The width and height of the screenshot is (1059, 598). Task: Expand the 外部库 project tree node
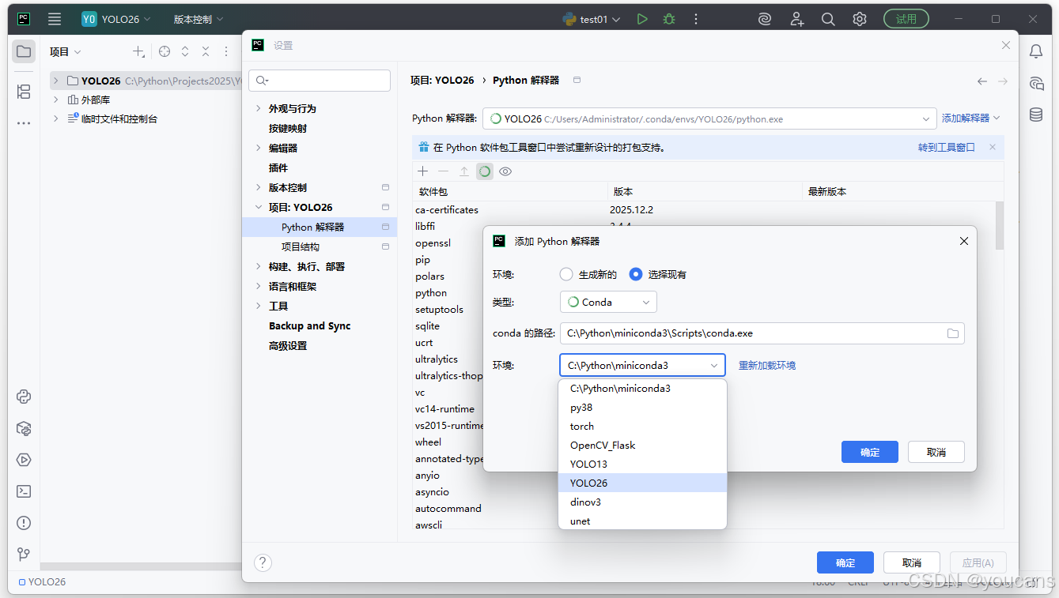tap(56, 100)
